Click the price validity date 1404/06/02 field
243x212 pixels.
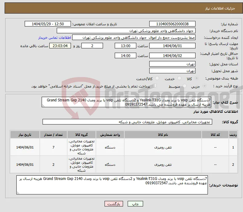[x=172, y=55]
